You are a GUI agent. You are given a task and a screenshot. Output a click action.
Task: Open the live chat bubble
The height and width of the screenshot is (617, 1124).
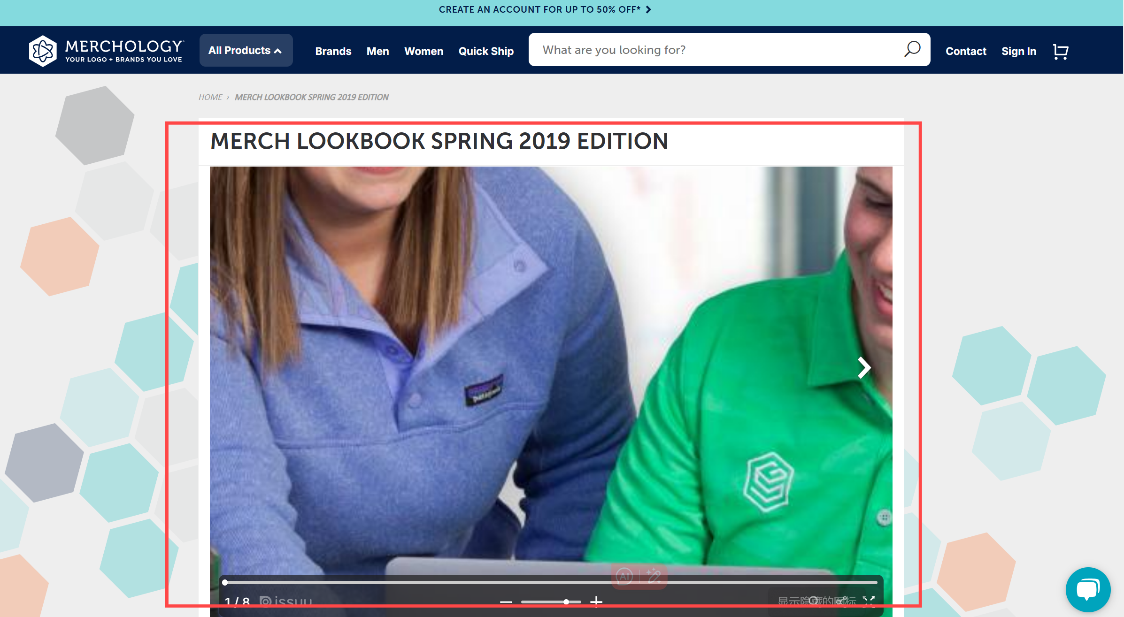tap(1088, 589)
